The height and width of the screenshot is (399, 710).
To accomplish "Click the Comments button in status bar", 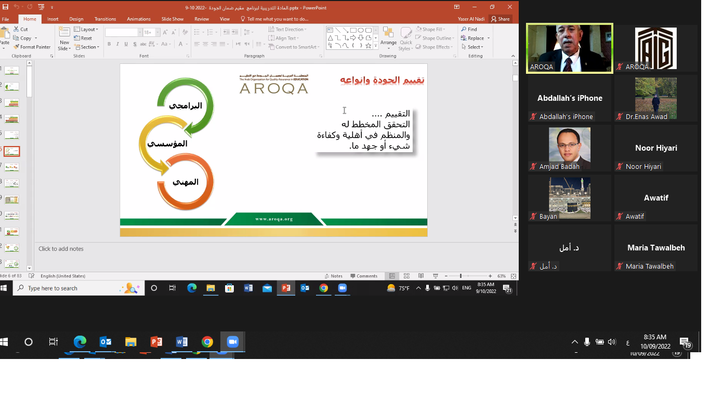I will (364, 276).
